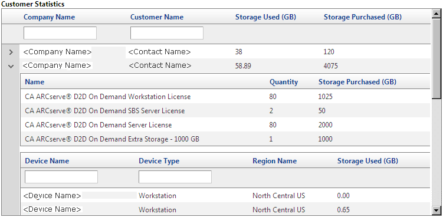Select the Extra Storage - 1000 GB row
The width and height of the screenshot is (443, 217).
click(225, 139)
